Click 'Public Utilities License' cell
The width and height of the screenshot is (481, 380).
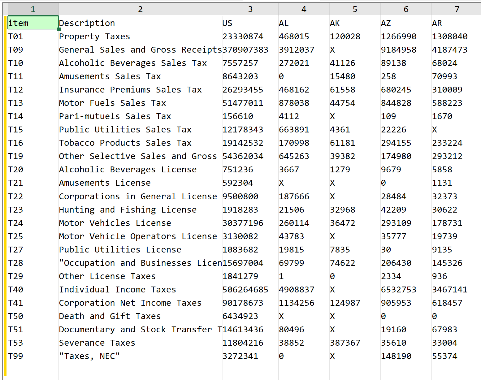click(140, 249)
